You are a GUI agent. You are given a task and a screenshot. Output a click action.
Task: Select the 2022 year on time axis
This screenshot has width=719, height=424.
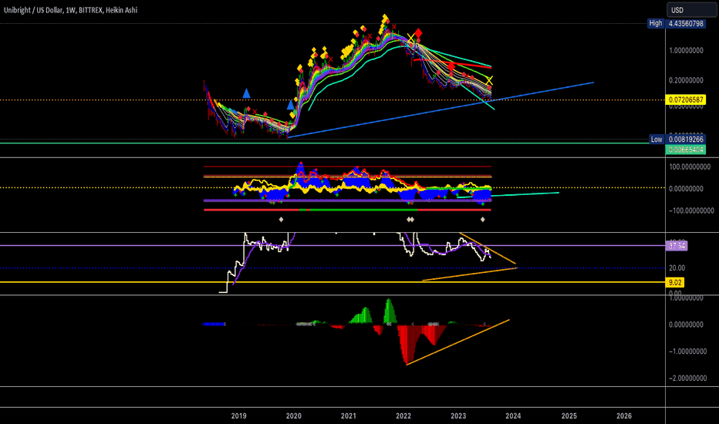point(403,416)
